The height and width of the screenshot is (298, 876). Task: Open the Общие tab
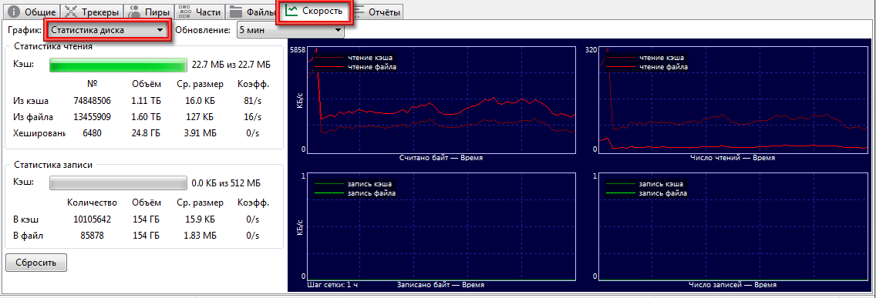[32, 11]
